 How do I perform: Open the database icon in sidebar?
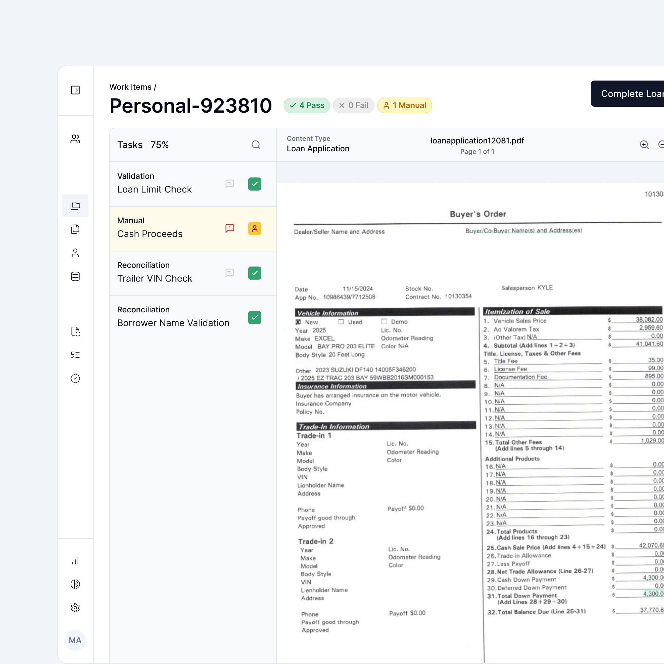[75, 276]
